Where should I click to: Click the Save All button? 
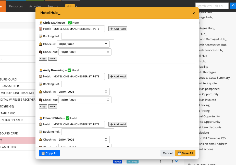[185, 153]
